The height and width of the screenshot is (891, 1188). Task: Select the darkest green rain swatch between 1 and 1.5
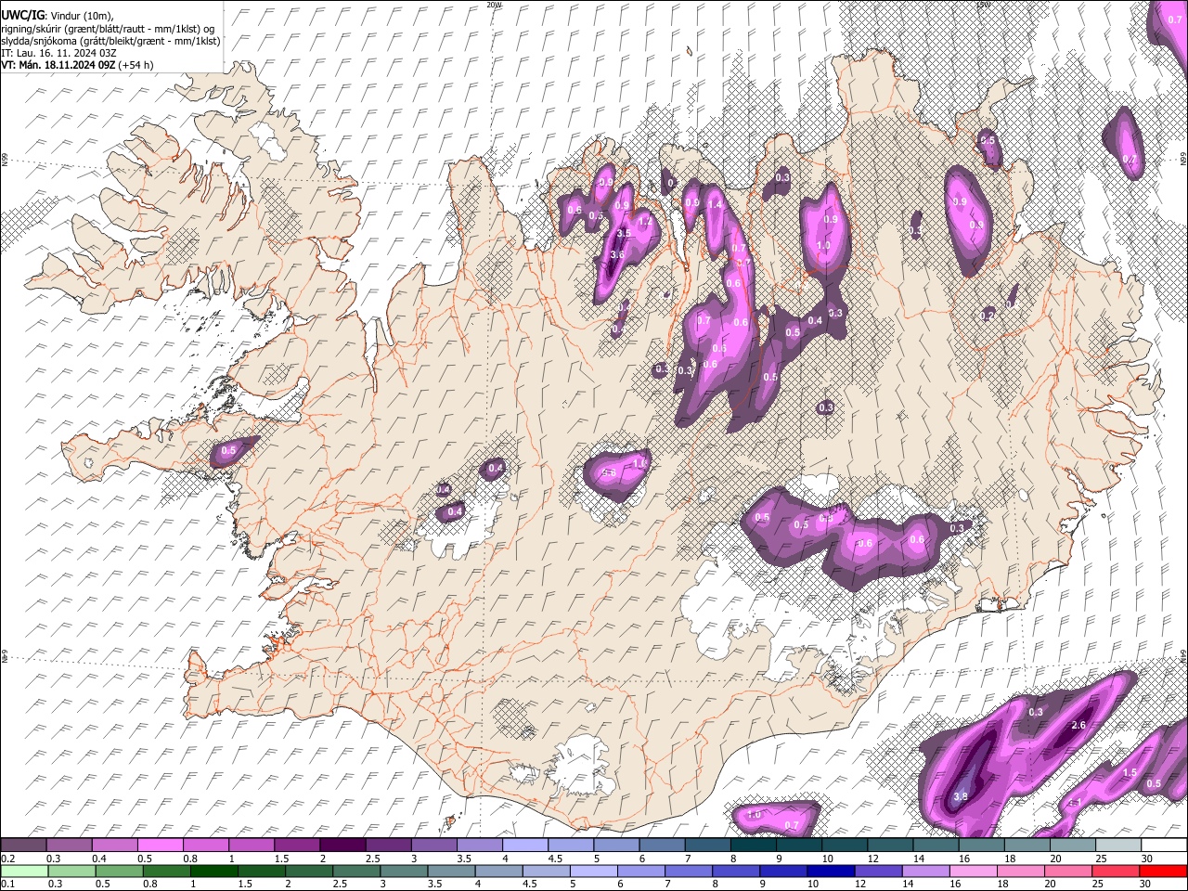tap(213, 871)
